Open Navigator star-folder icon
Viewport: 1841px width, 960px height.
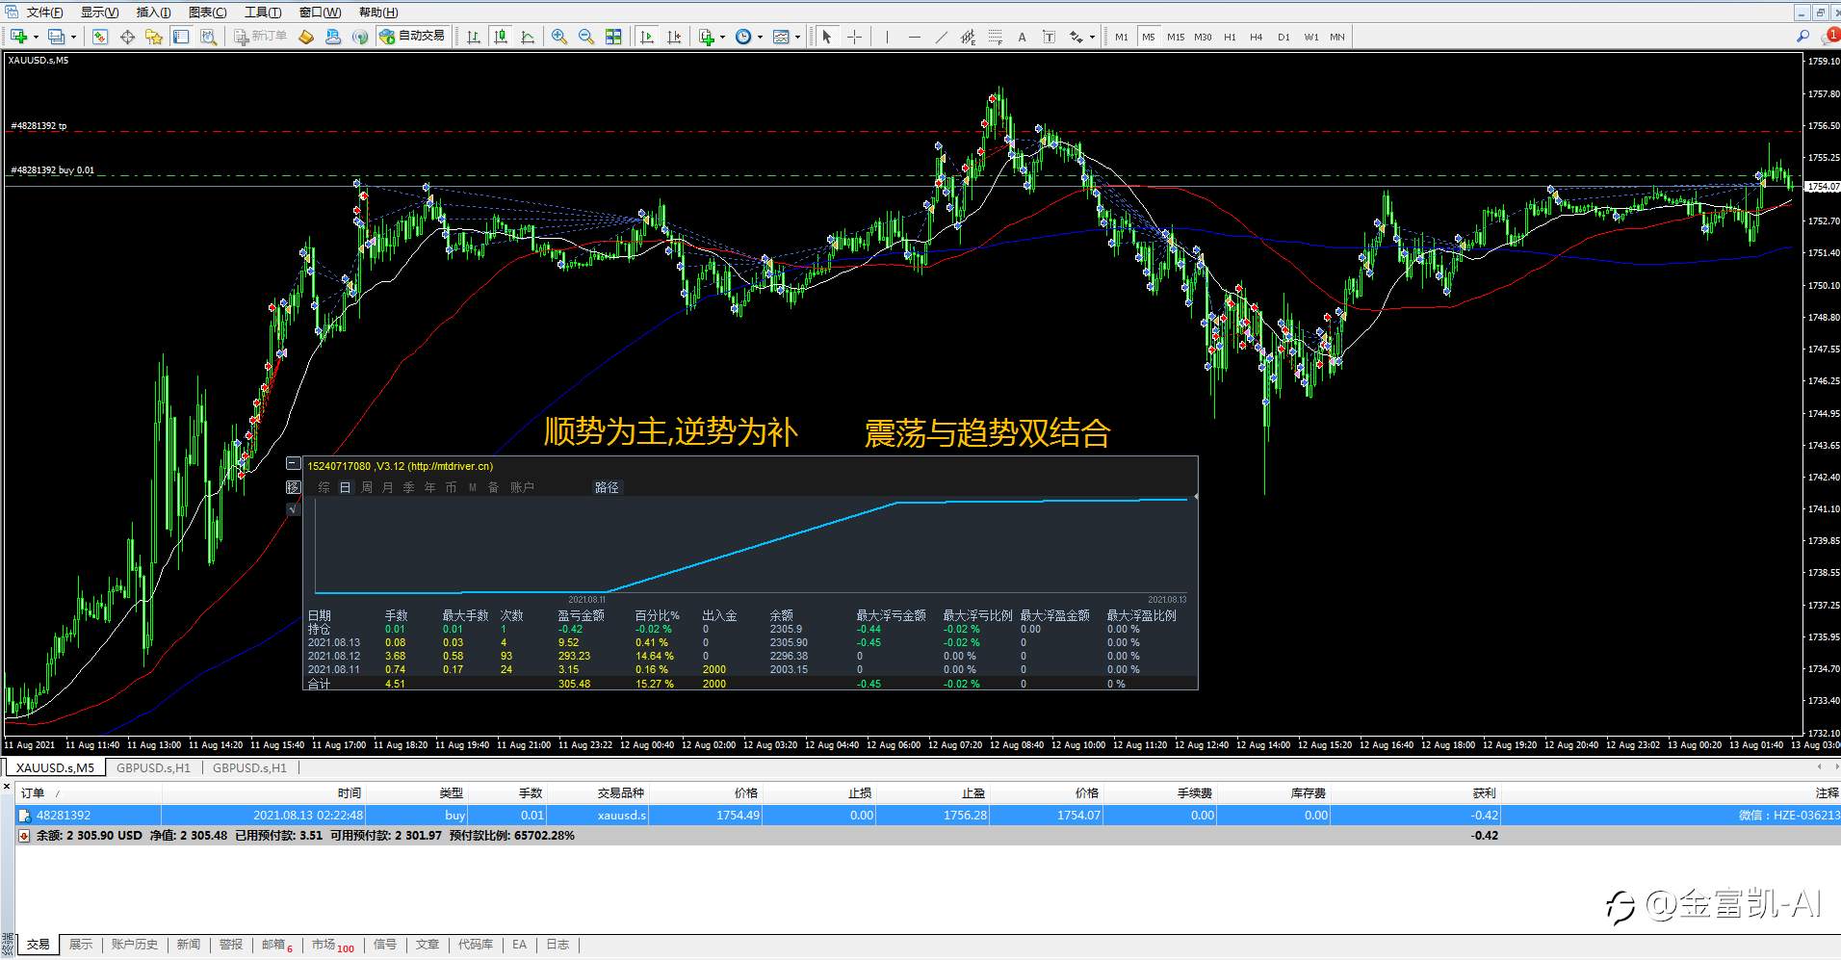(154, 37)
